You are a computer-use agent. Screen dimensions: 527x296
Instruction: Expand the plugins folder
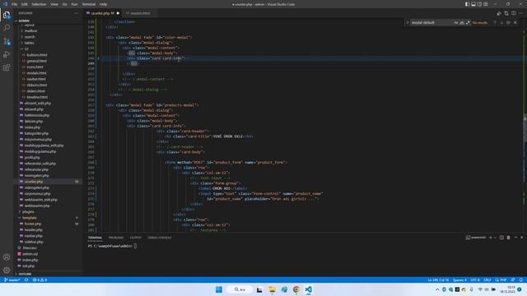(x=28, y=212)
